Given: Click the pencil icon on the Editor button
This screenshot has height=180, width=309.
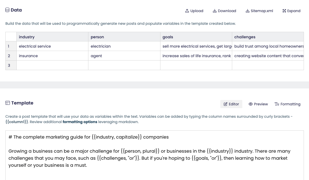Looking at the screenshot, I should point(225,104).
